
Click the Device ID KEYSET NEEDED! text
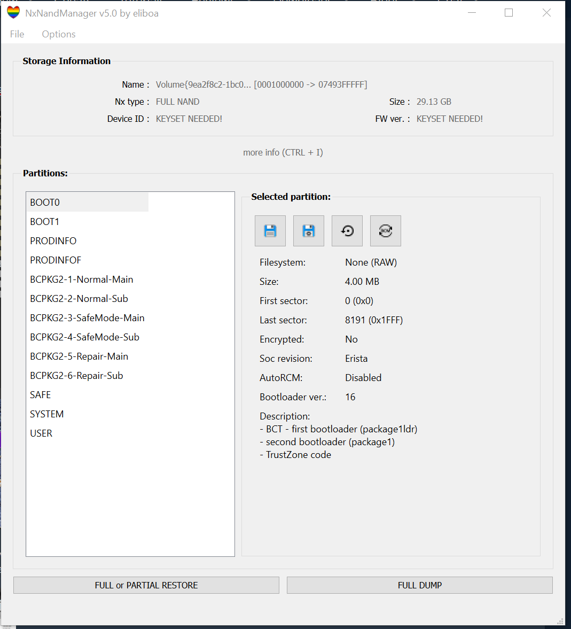(x=189, y=119)
